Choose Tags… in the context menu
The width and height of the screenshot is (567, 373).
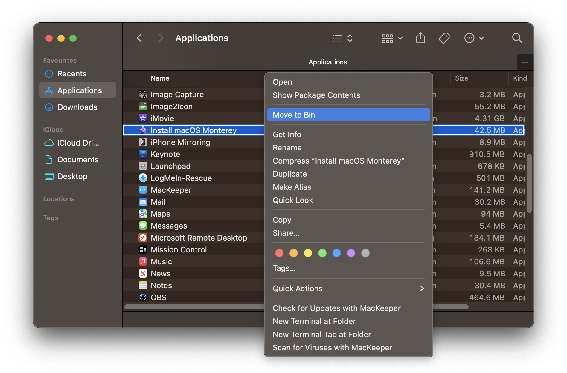[349, 268]
